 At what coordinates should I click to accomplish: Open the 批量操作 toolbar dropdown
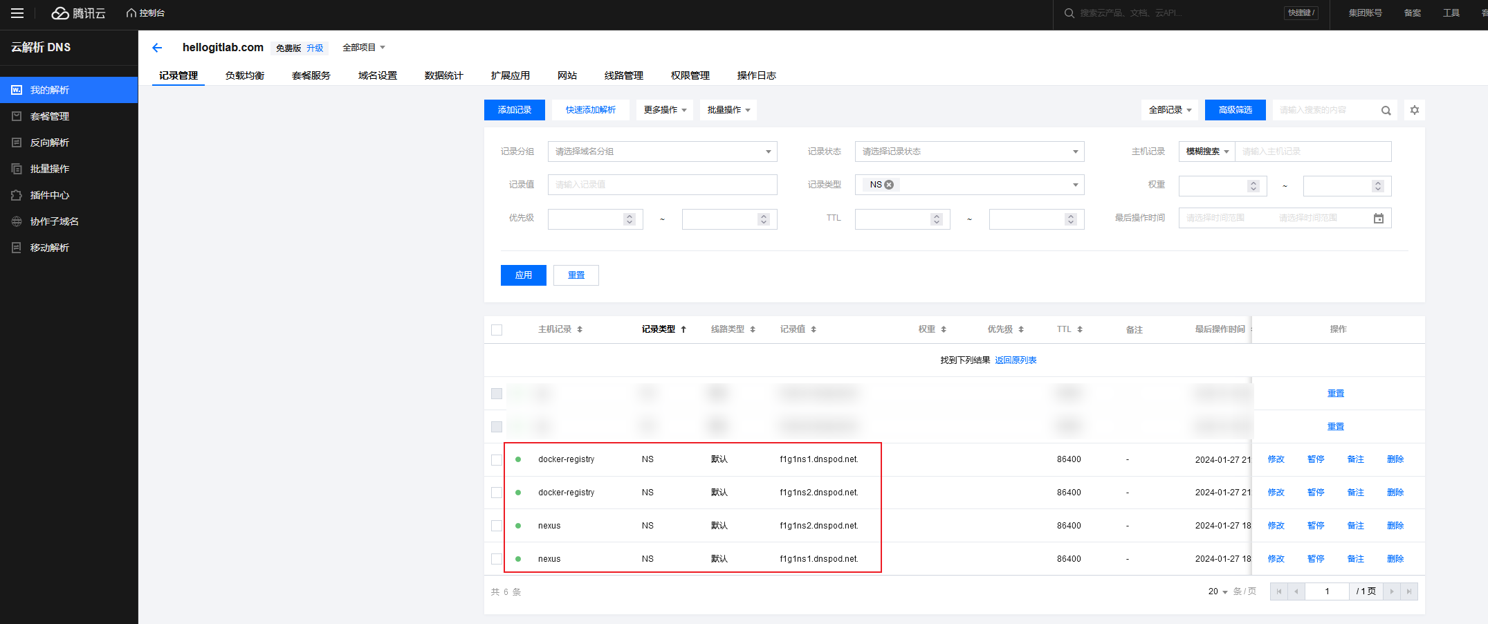tap(728, 110)
